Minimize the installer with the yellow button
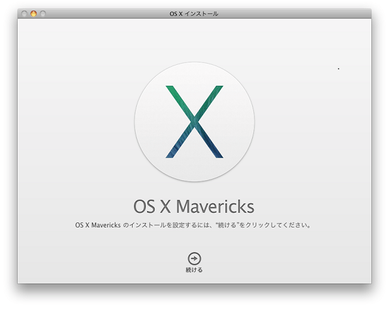Viewport: 389px width, 310px height. [x=33, y=14]
